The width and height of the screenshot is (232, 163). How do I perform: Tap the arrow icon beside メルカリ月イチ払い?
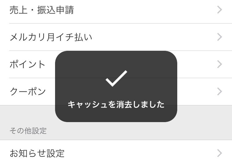click(x=220, y=37)
